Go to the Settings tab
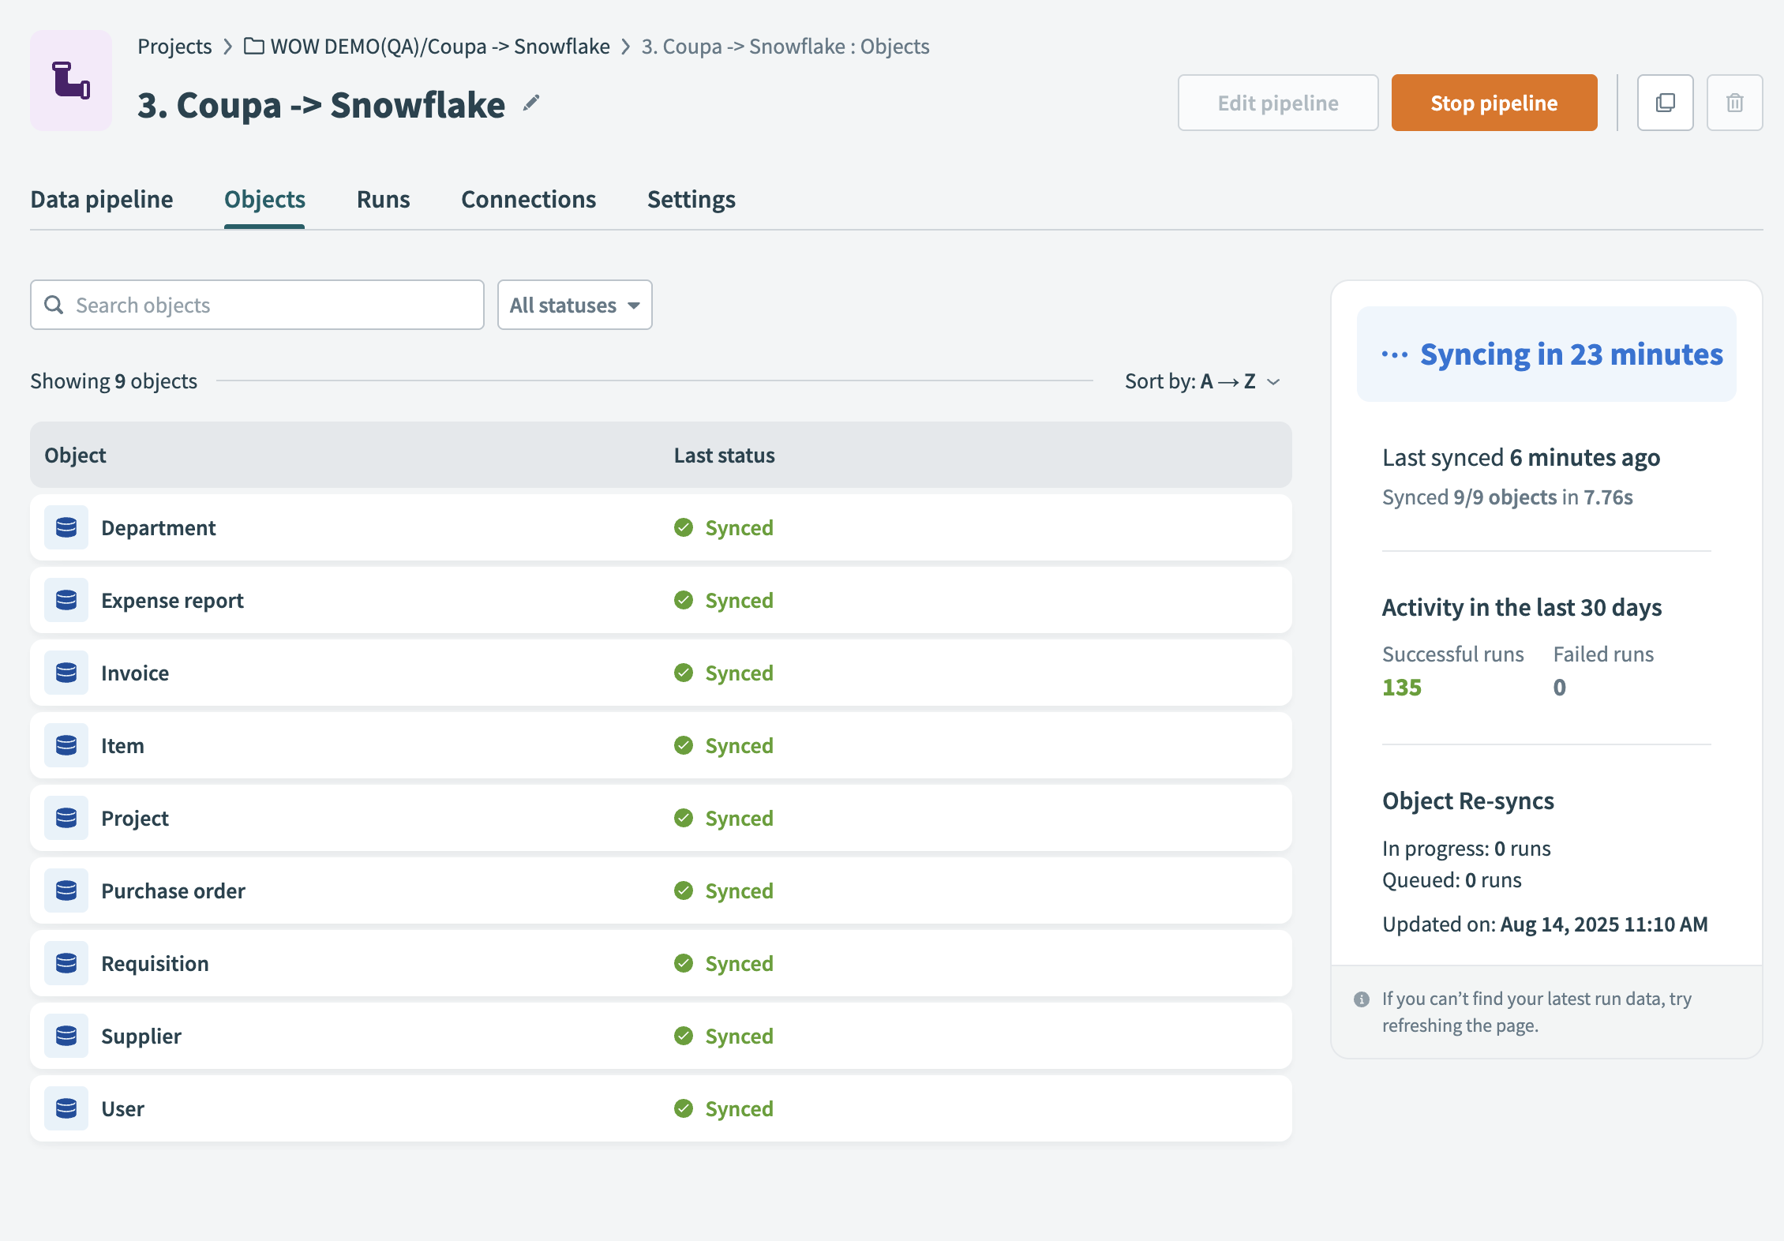 691,200
